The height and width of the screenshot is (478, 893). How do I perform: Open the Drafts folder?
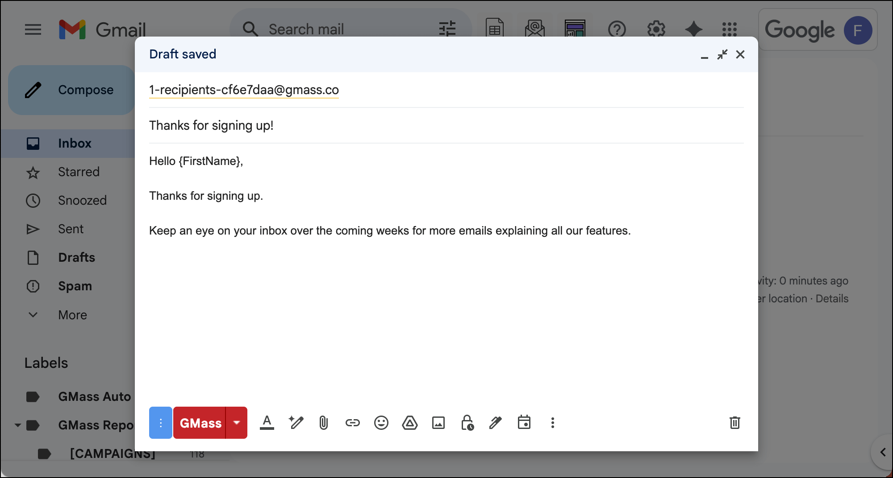tap(76, 257)
